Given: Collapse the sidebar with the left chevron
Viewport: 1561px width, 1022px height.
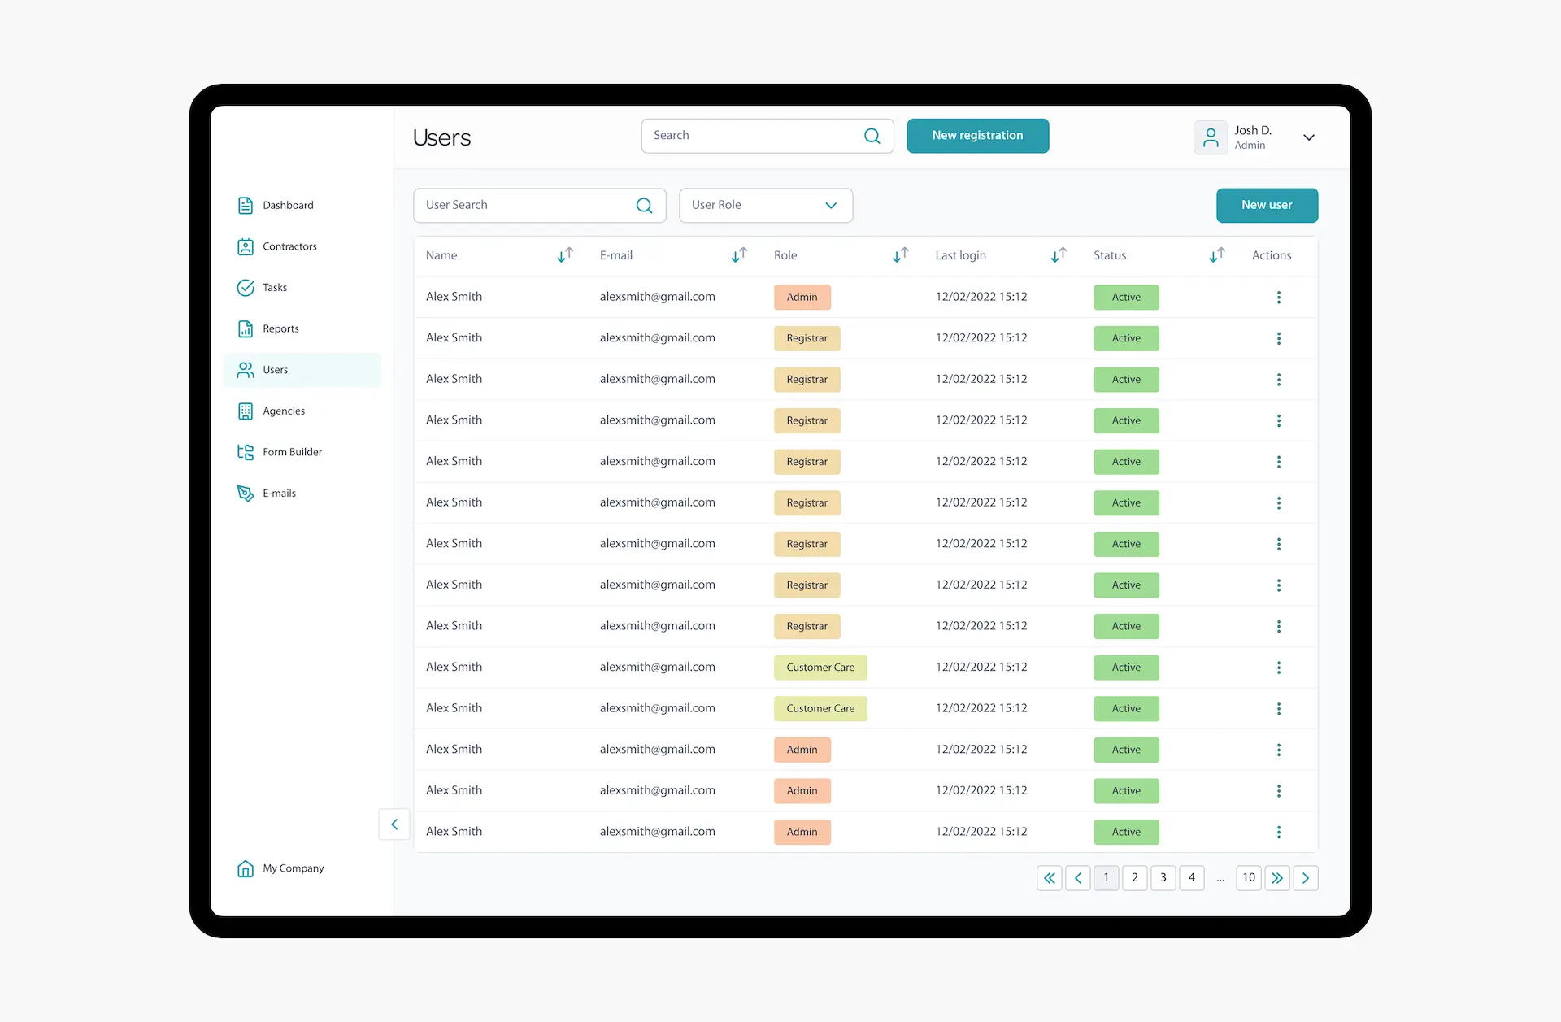Looking at the screenshot, I should pyautogui.click(x=394, y=824).
